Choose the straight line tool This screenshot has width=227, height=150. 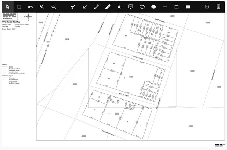click(165, 7)
